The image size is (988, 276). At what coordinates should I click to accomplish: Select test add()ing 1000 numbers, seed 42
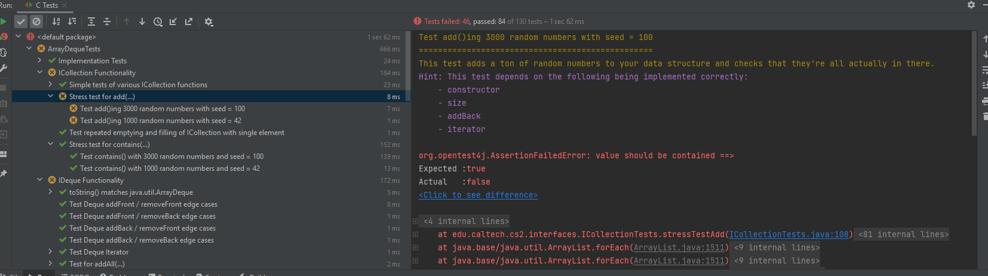[160, 120]
